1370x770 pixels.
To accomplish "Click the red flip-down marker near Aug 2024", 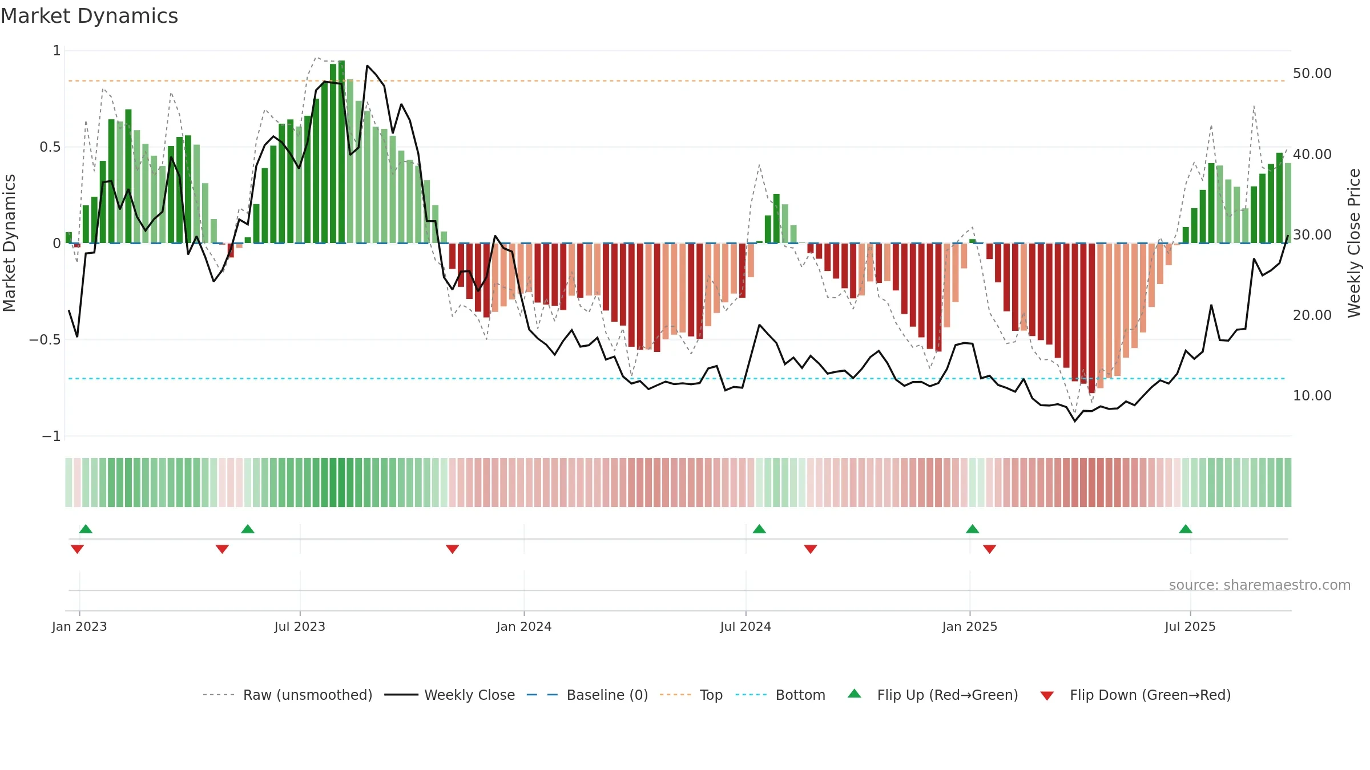I will [811, 549].
